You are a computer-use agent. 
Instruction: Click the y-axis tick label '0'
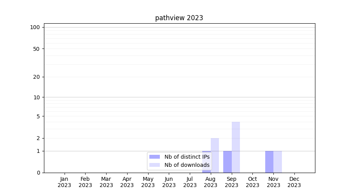(x=38, y=173)
